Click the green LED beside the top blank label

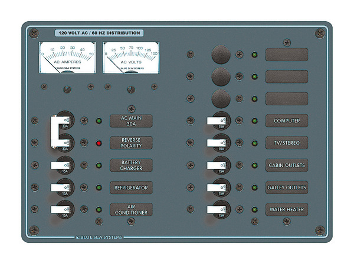(254, 55)
